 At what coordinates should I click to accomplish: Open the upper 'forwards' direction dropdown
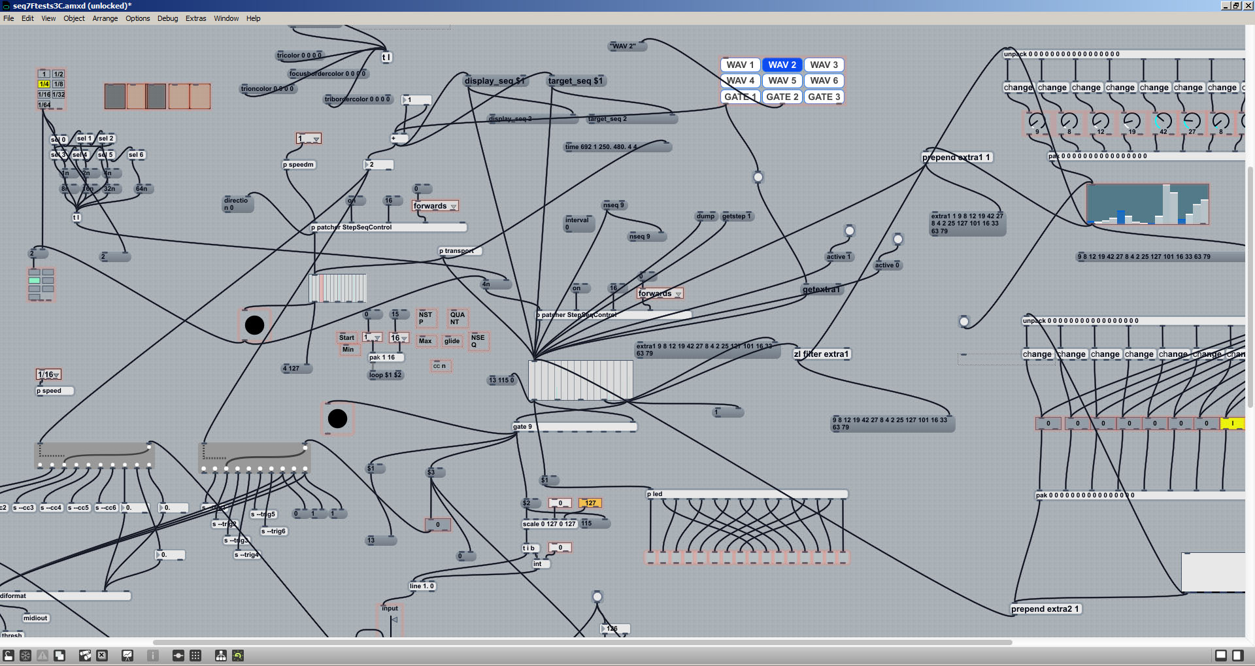tap(435, 206)
